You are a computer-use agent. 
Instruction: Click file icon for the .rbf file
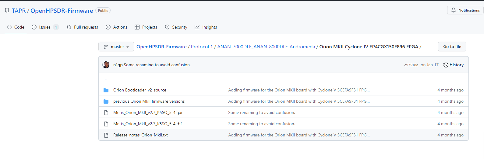(106, 124)
